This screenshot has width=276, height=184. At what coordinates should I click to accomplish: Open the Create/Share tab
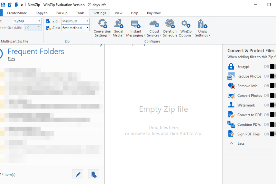tap(17, 13)
